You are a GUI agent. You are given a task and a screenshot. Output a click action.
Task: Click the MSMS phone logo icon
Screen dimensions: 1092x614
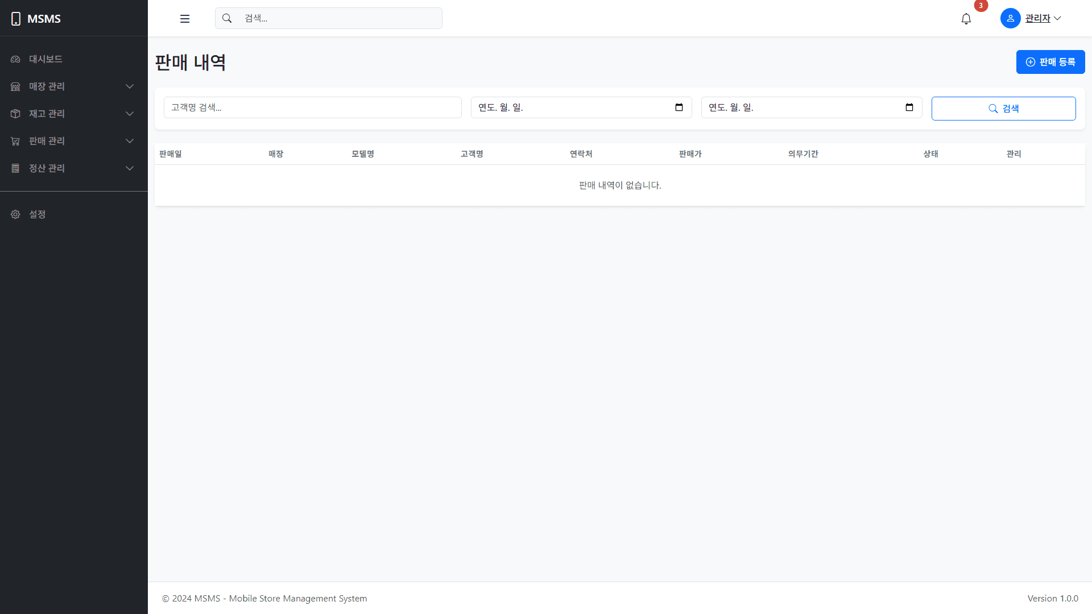click(16, 19)
